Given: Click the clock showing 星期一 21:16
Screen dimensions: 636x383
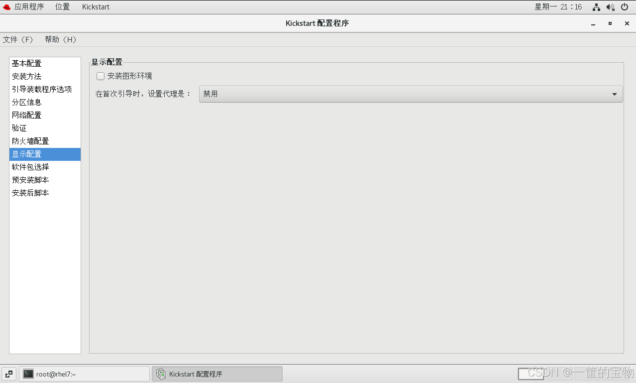Looking at the screenshot, I should point(558,7).
